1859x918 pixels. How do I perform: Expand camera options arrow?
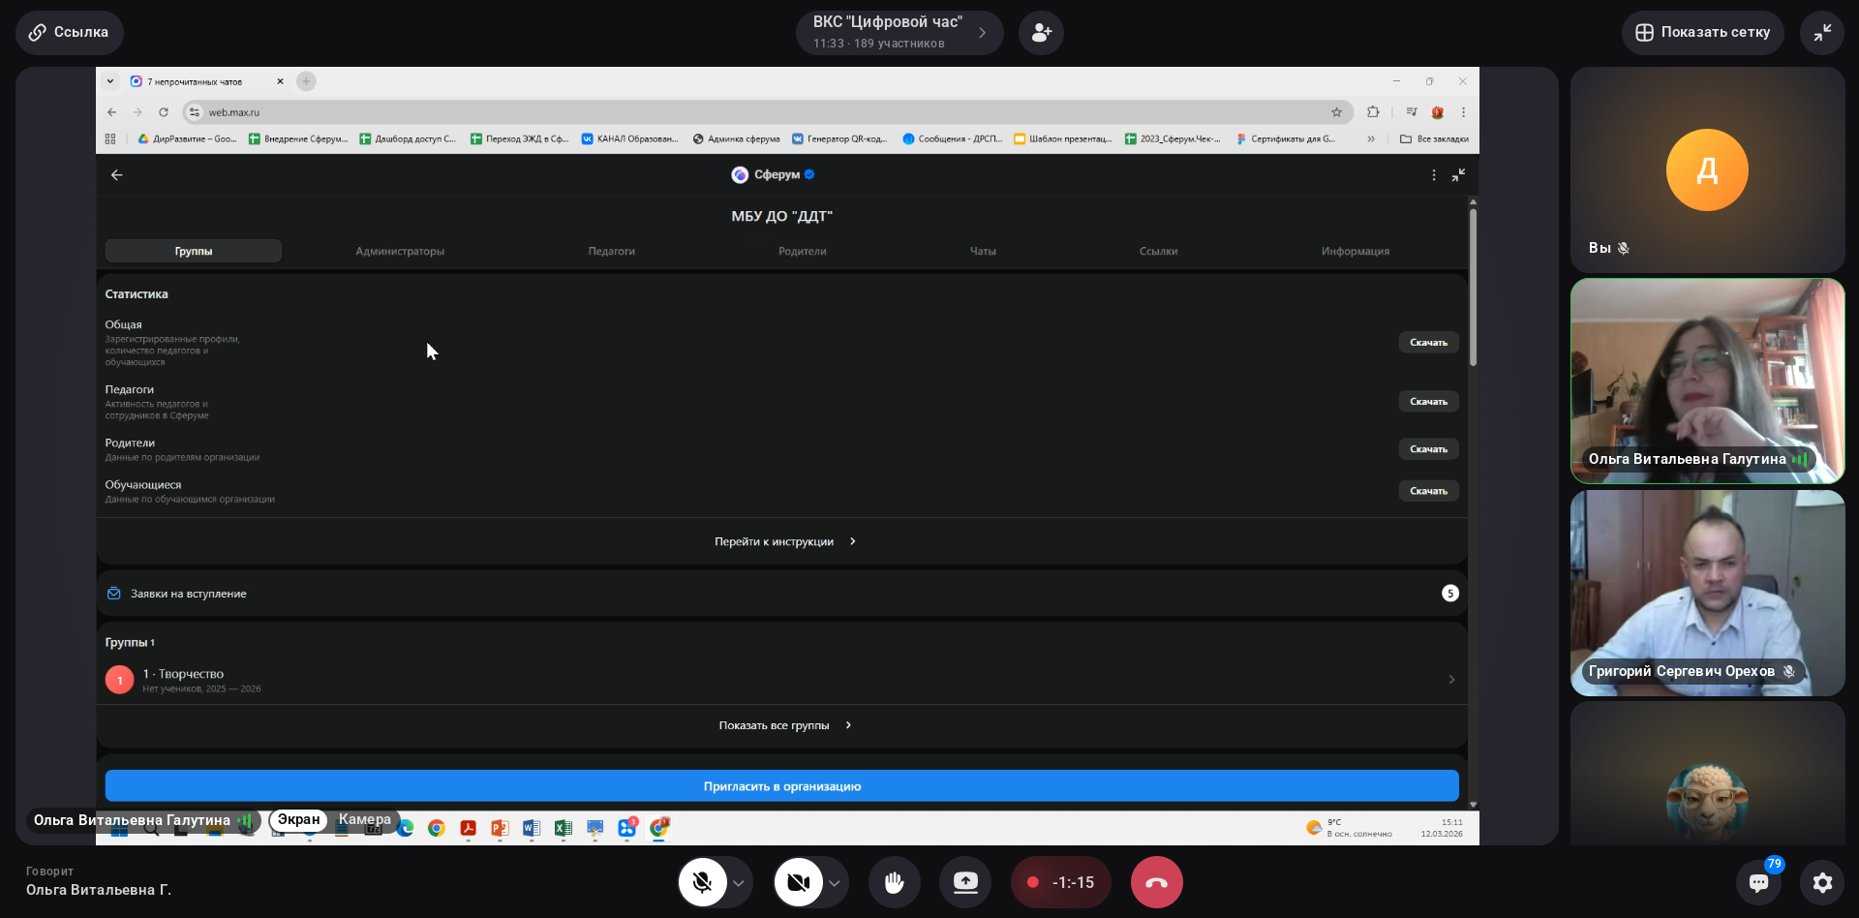(834, 883)
